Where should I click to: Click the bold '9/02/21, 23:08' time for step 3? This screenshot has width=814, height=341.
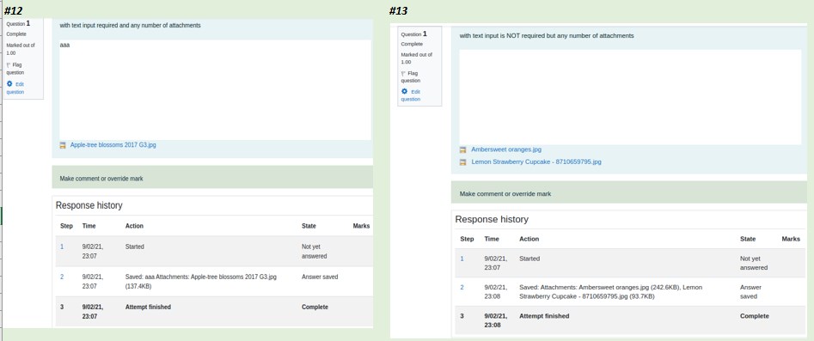(x=495, y=320)
